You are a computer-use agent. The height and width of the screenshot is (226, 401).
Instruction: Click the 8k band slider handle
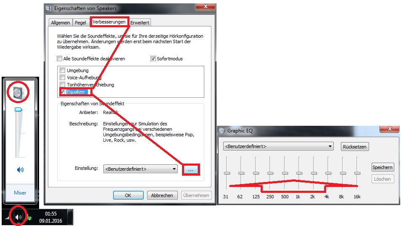(x=343, y=173)
